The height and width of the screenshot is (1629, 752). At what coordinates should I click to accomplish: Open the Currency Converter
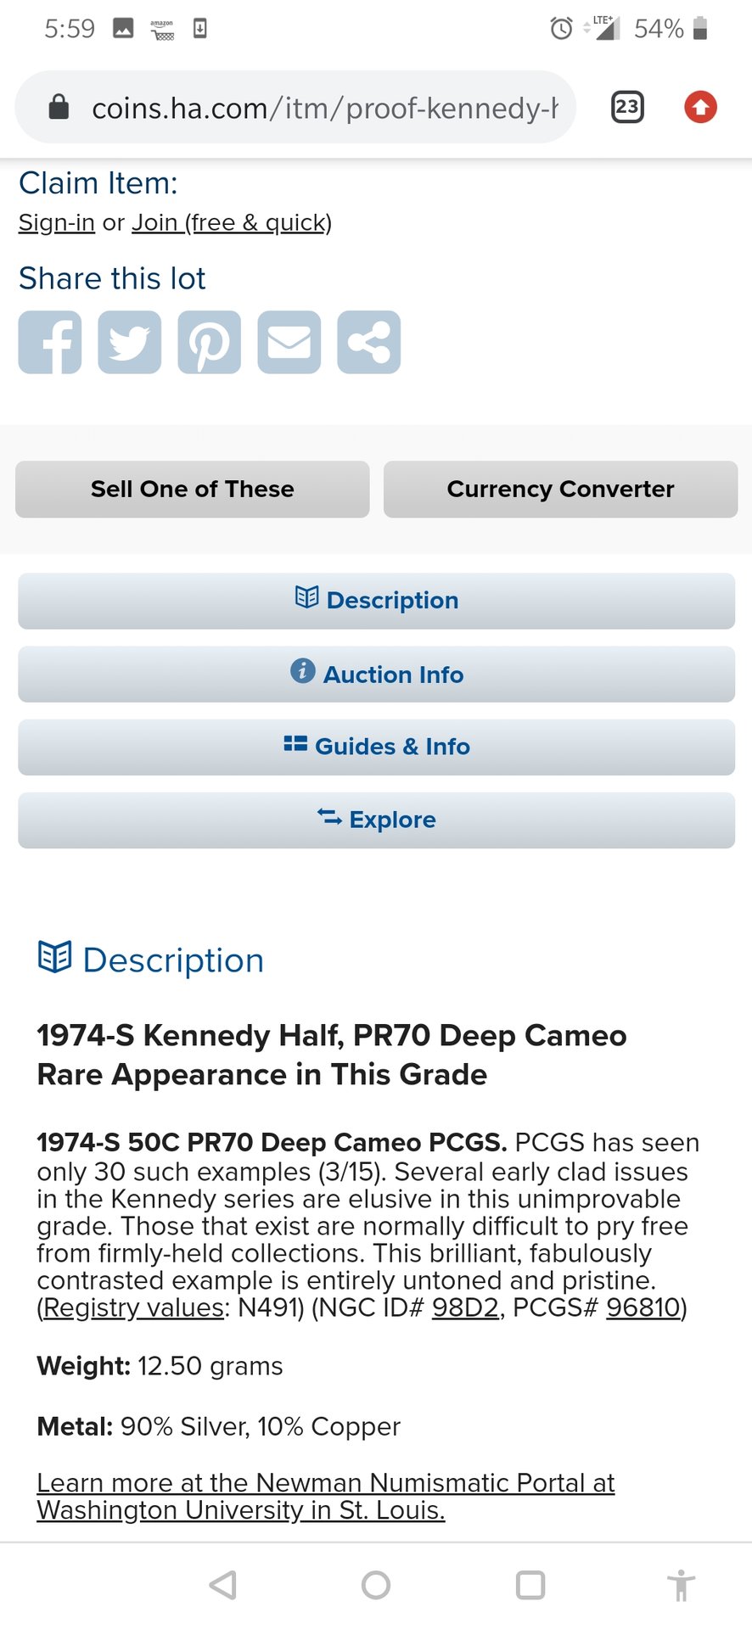(x=560, y=490)
